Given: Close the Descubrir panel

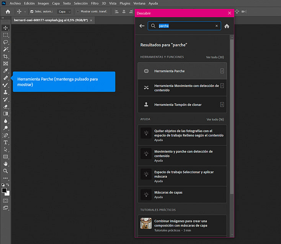Looking at the screenshot, I should [x=229, y=13].
